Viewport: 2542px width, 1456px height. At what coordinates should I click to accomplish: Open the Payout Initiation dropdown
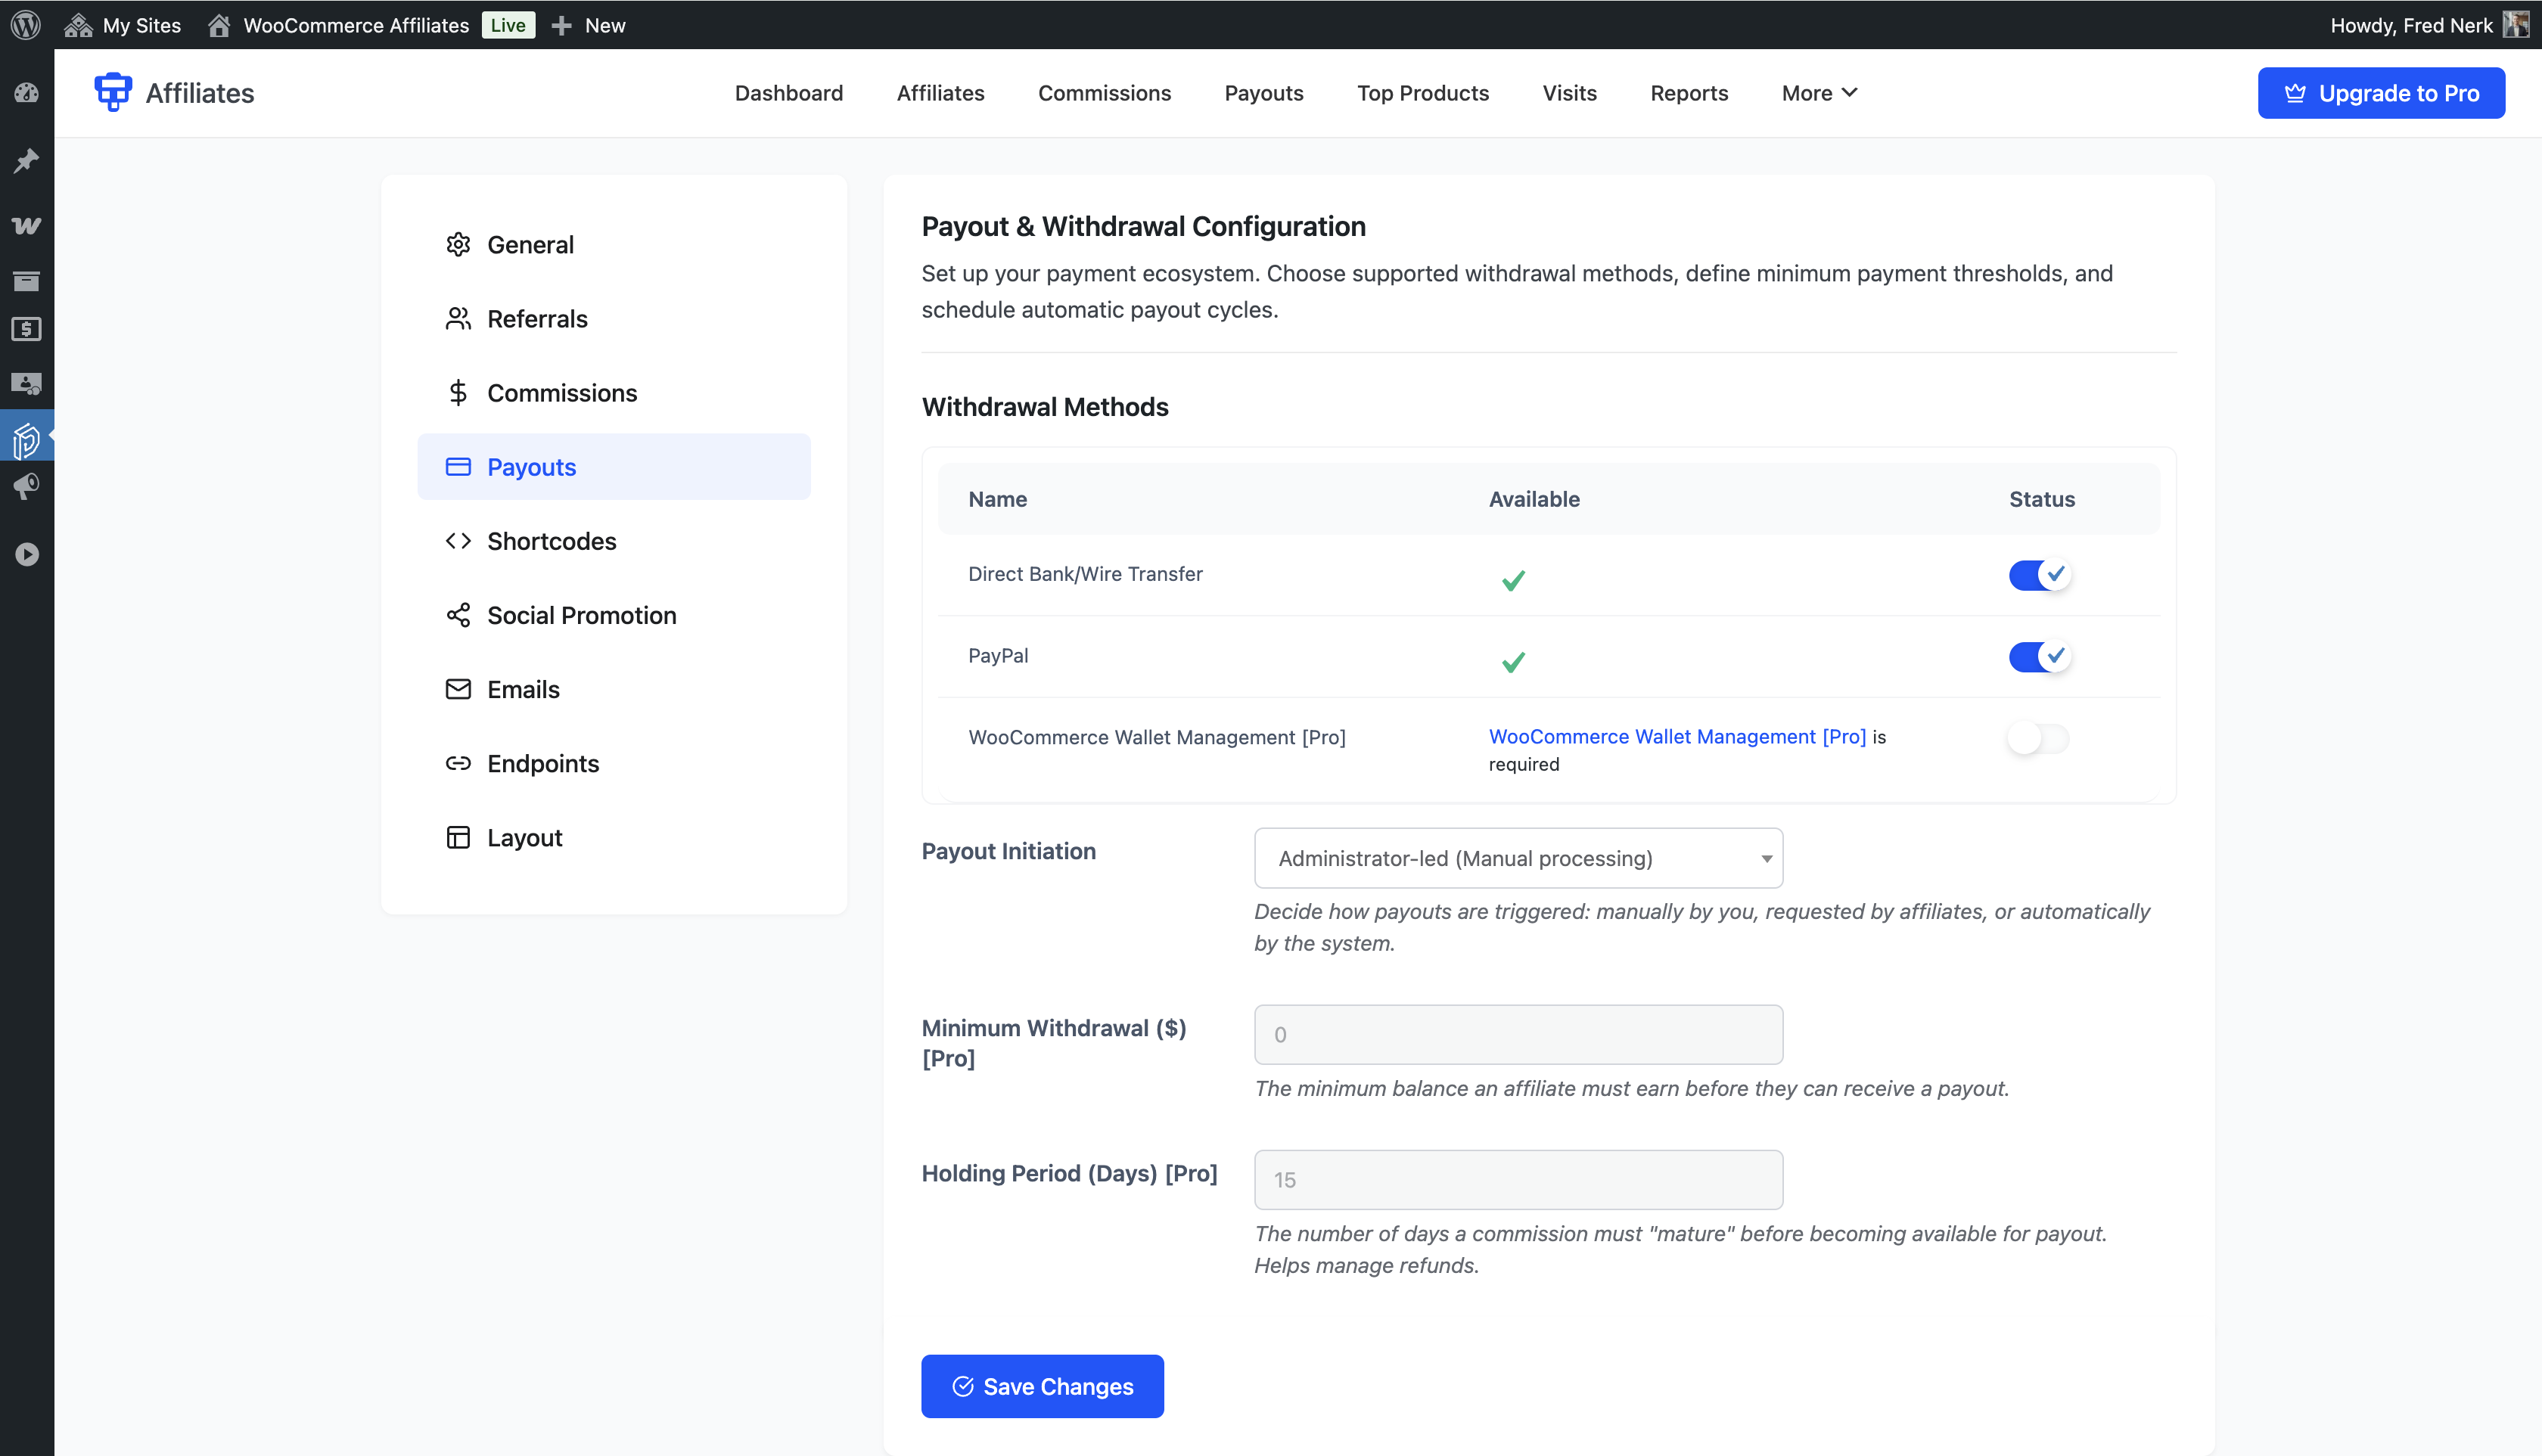point(1517,857)
